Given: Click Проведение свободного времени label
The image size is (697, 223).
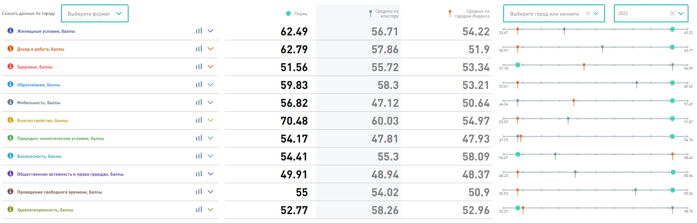Looking at the screenshot, I should (60, 192).
